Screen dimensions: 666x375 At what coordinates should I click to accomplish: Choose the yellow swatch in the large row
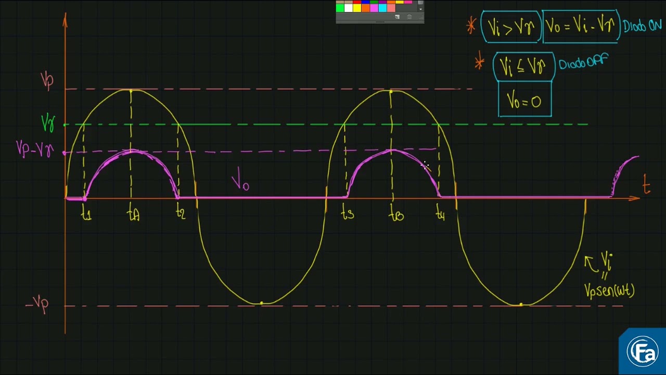tap(357, 8)
